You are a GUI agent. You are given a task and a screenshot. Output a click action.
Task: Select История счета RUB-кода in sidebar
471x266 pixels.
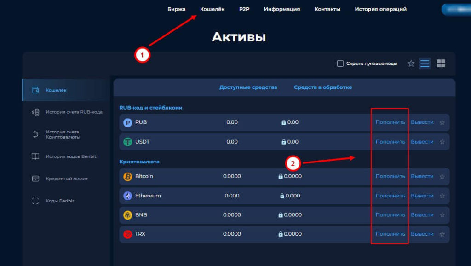coord(74,112)
